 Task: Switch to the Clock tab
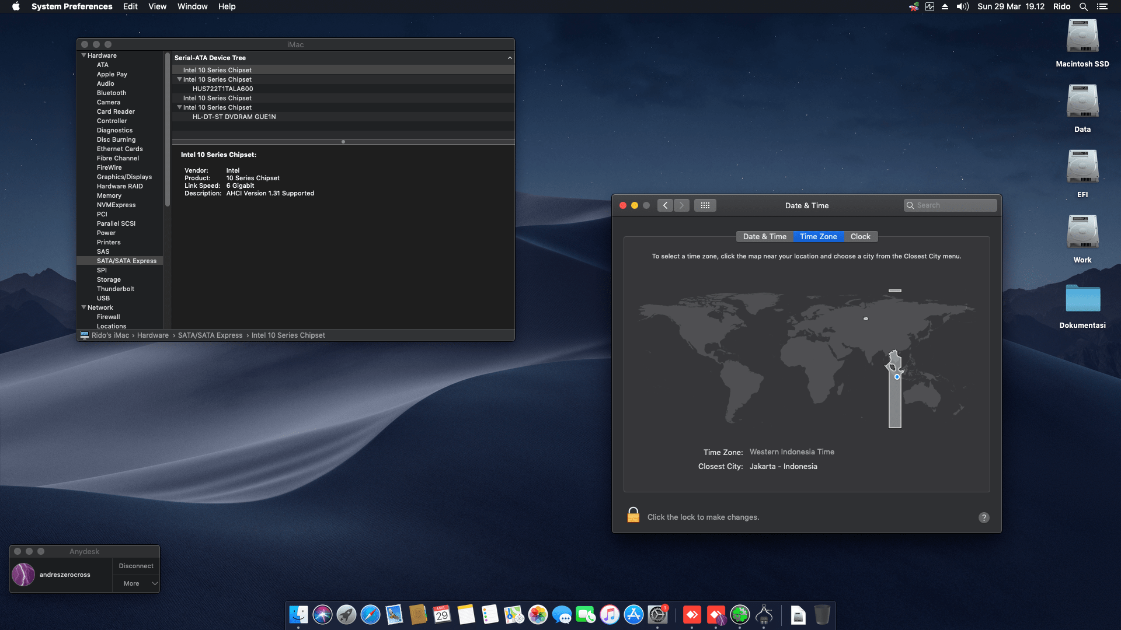(861, 236)
